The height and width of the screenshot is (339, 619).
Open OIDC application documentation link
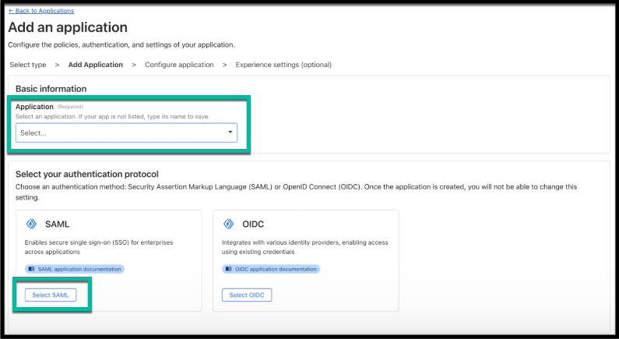coord(271,269)
